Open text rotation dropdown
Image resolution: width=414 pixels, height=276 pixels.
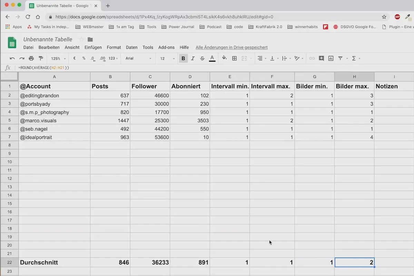(x=298, y=58)
